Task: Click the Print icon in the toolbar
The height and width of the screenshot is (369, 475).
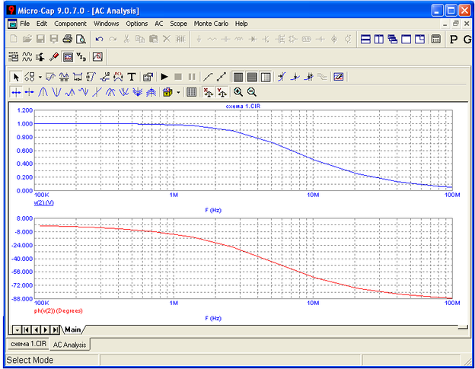Action: pyautogui.click(x=67, y=39)
